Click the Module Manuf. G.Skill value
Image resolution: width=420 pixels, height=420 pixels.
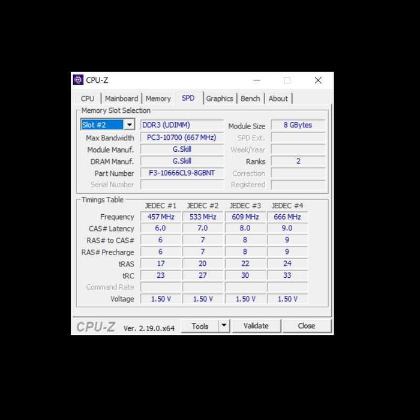coord(182,149)
